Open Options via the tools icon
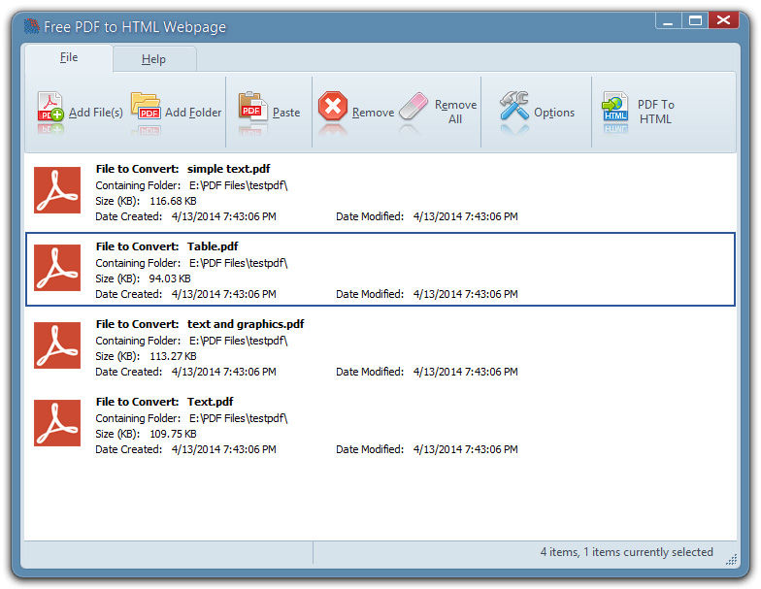The width and height of the screenshot is (761, 589). tap(514, 105)
